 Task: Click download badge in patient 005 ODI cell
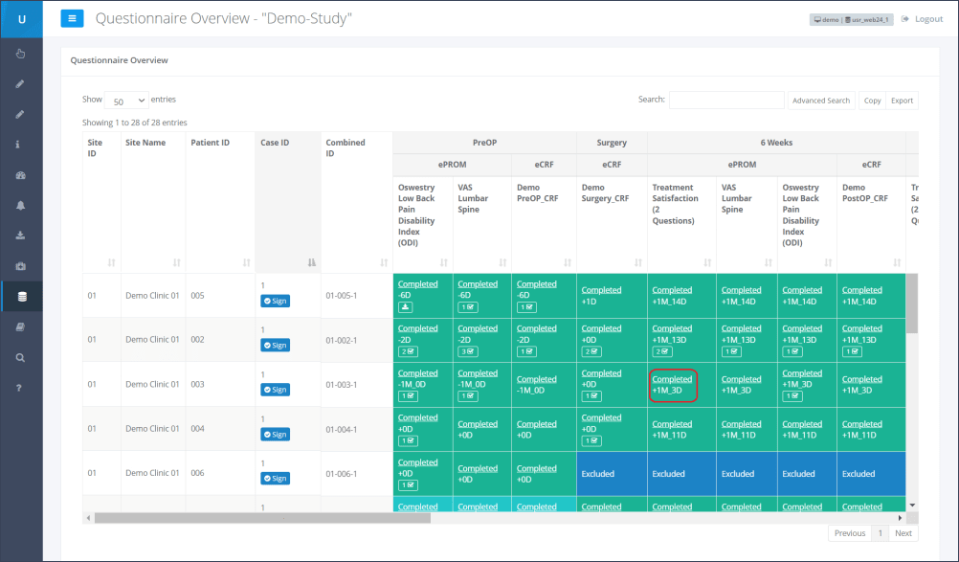tap(408, 307)
